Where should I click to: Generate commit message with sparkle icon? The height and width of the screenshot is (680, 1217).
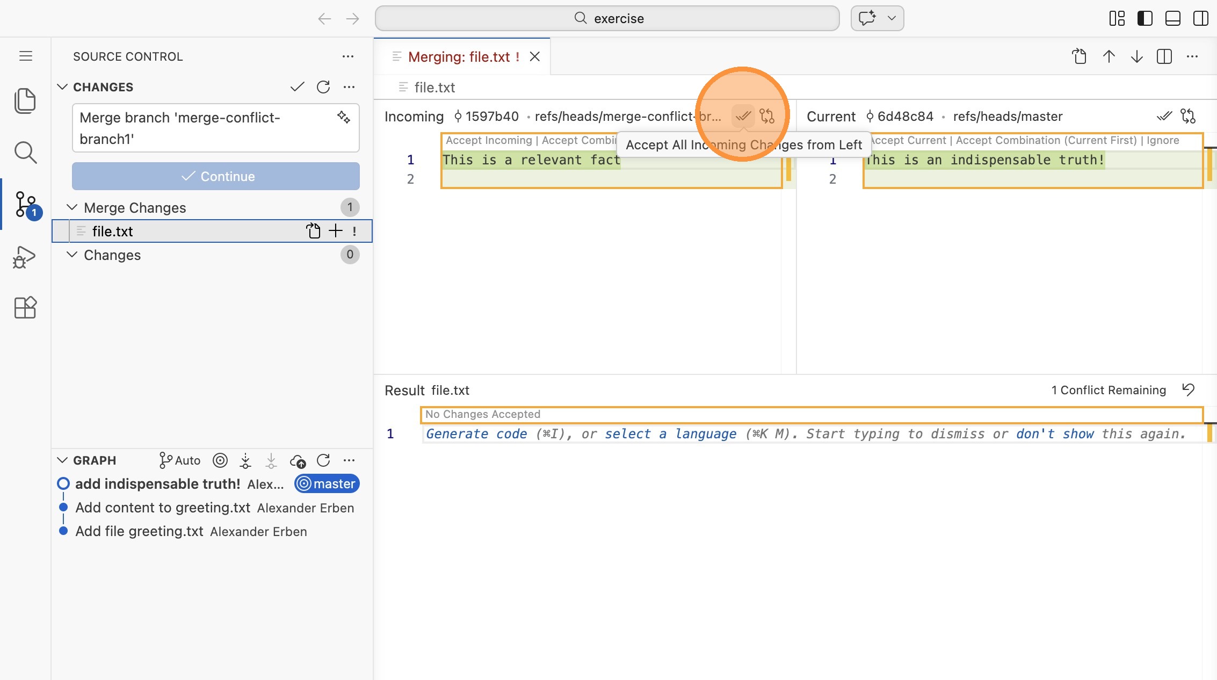[x=344, y=117]
